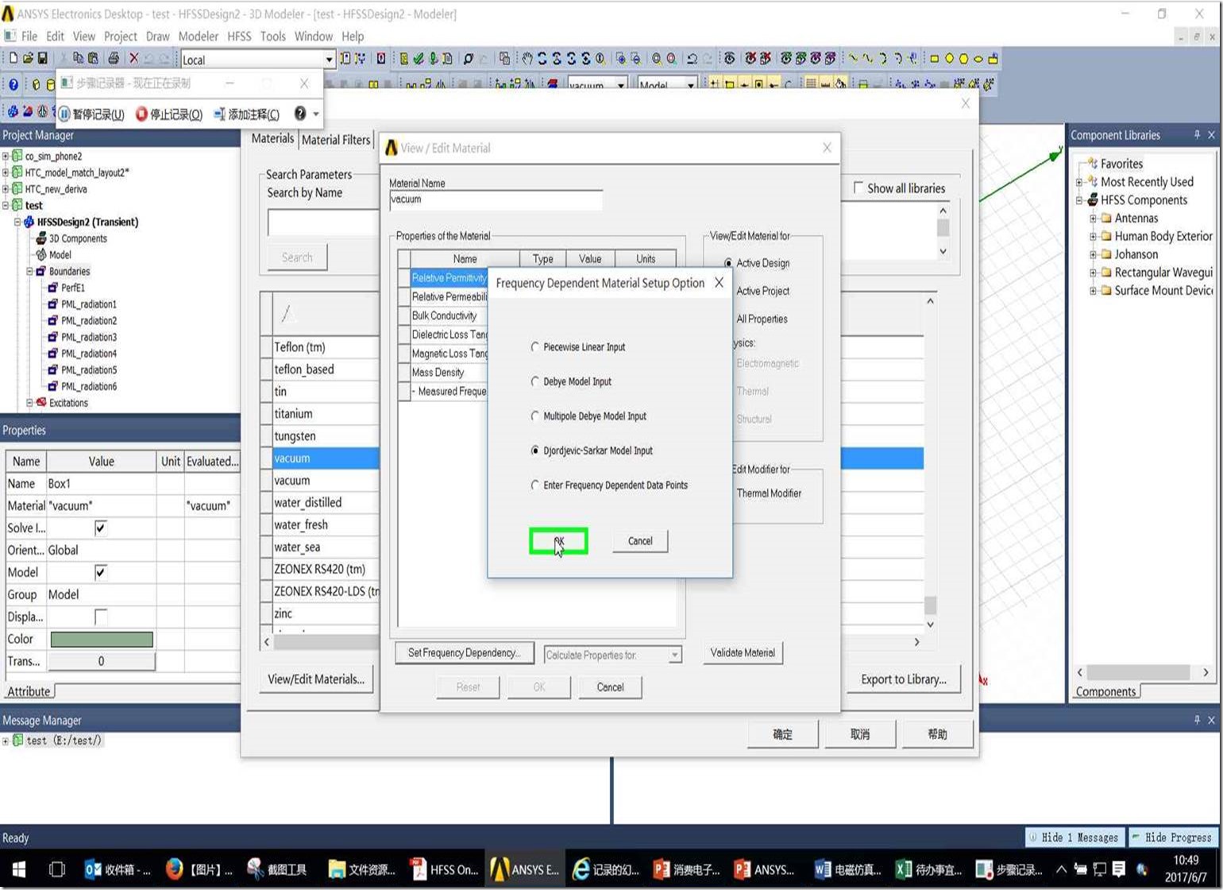Enable Show all libraries checkbox
The width and height of the screenshot is (1223, 890).
click(858, 188)
